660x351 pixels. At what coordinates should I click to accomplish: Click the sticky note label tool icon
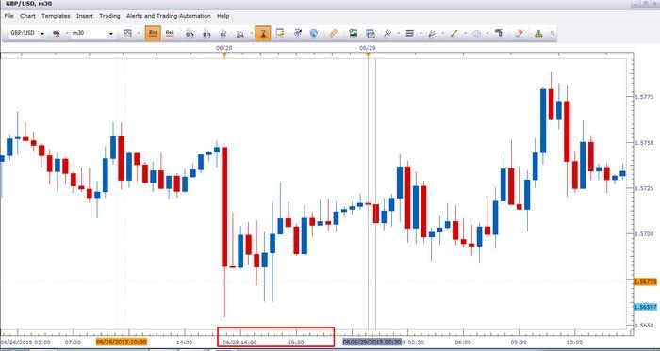point(280,33)
